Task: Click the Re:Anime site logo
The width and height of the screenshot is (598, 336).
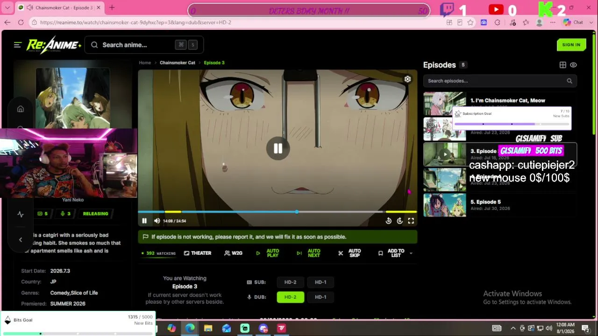Action: point(54,45)
